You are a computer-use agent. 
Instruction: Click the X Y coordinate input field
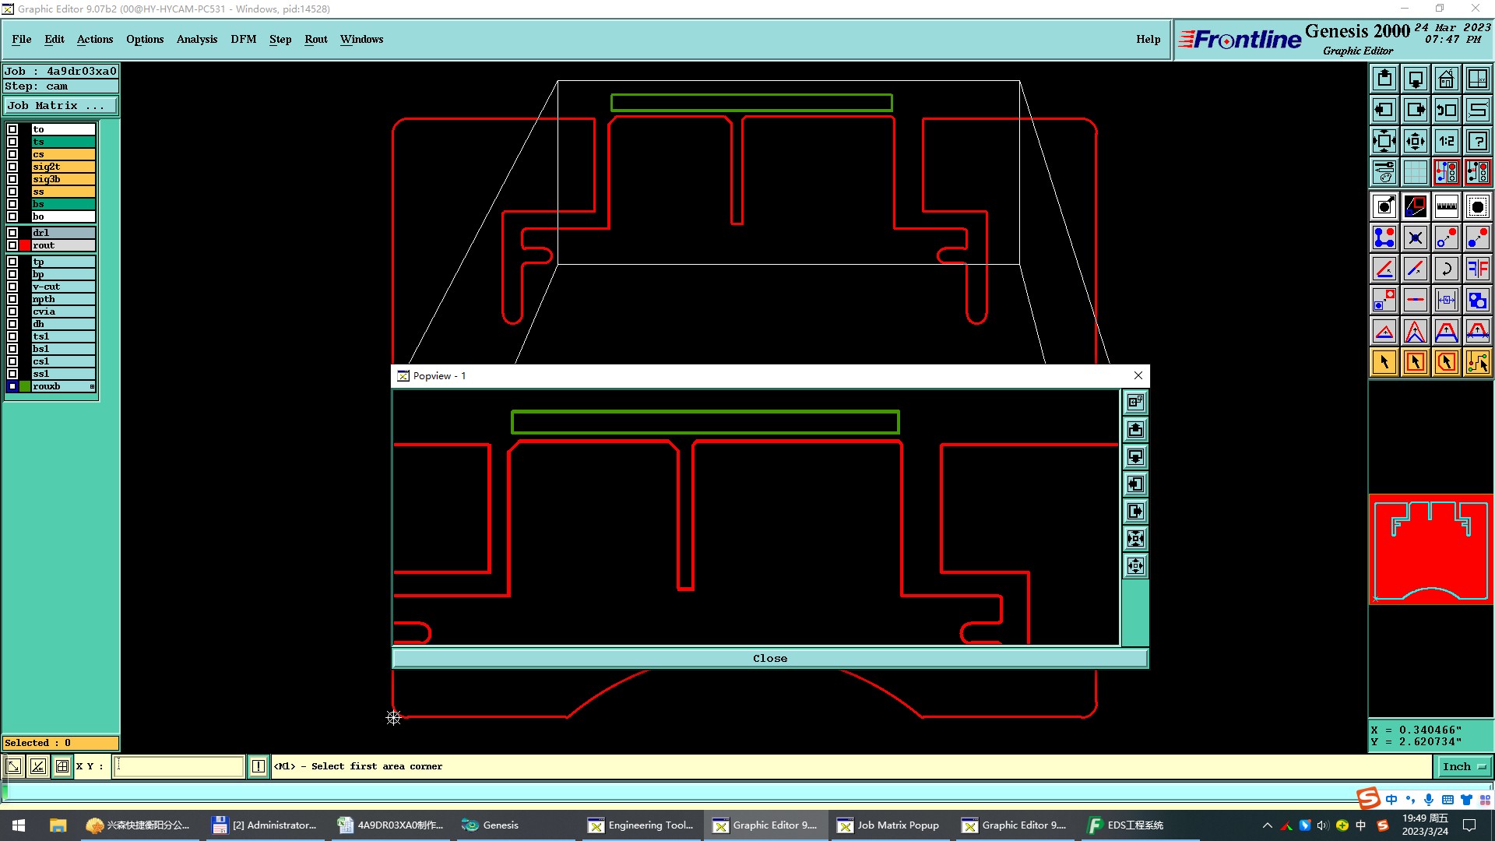click(x=179, y=766)
